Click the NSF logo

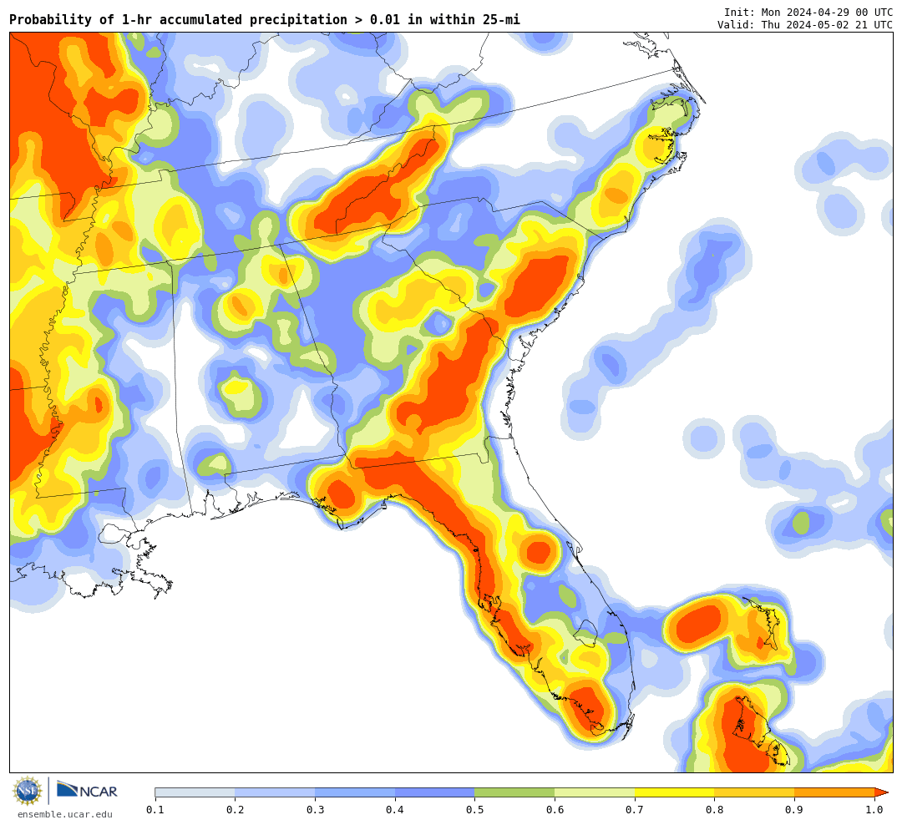coord(28,791)
